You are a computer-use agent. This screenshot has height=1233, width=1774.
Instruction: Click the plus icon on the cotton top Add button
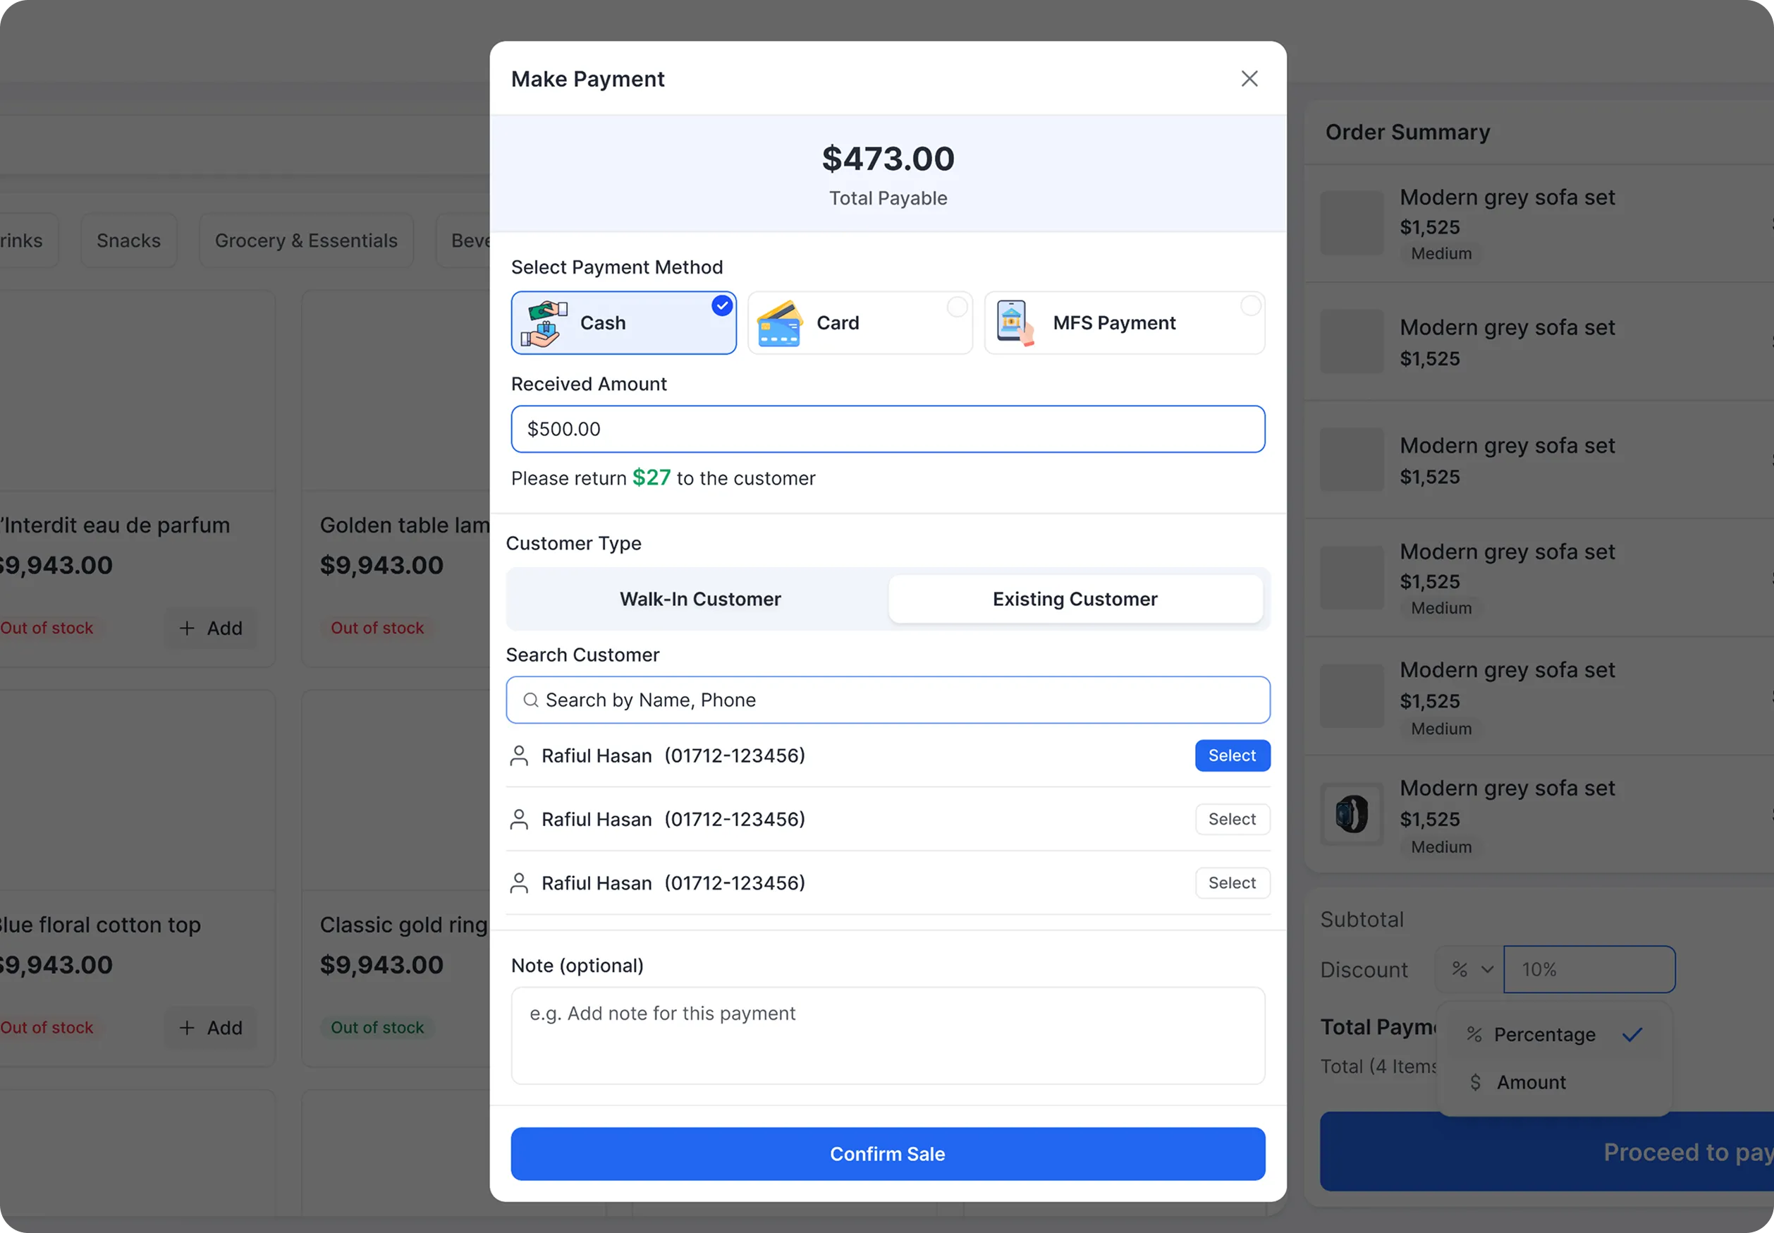(x=186, y=1028)
